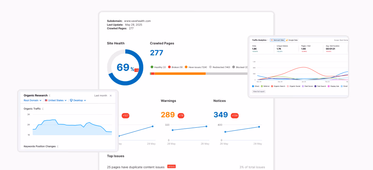373x170 pixels.
Task: Click the Last Update date May 28, 2025
Action: 134,25
